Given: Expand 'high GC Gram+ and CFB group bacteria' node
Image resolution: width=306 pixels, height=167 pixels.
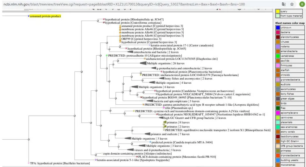Looking at the screenshot, I should 161,118.
